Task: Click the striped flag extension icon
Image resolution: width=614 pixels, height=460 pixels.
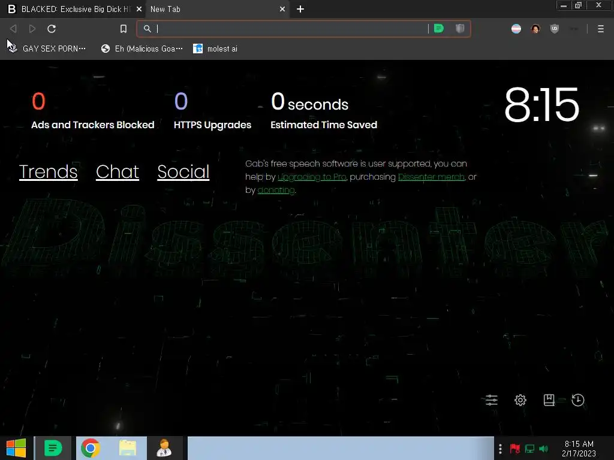Action: click(x=516, y=29)
